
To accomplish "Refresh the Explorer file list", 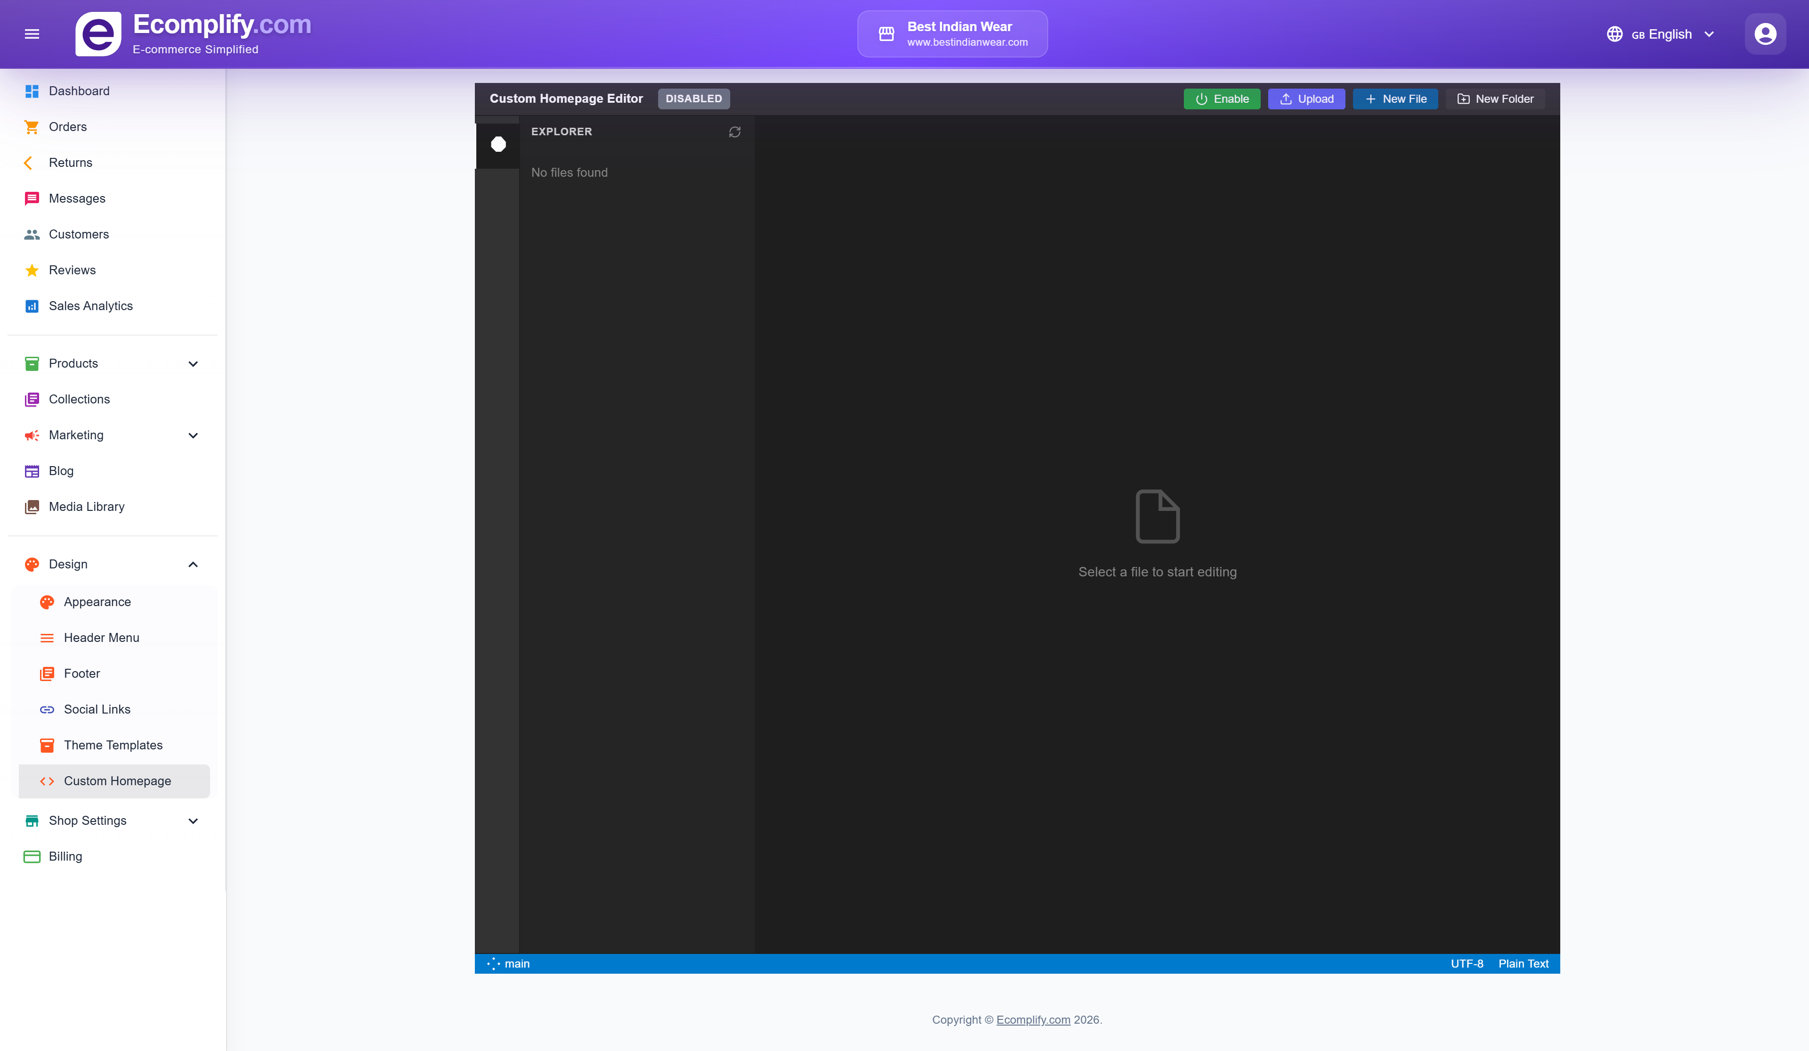I will click(733, 131).
